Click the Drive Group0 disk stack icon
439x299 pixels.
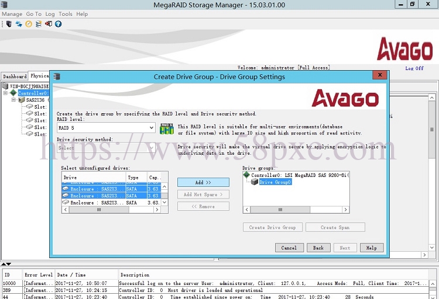[x=255, y=182]
